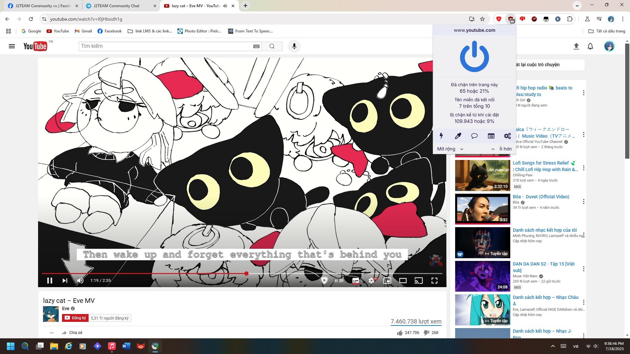This screenshot has width=630, height=354.
Task: Open 'Bôa - Duvet (Official Video)' link
Action: pos(541,197)
